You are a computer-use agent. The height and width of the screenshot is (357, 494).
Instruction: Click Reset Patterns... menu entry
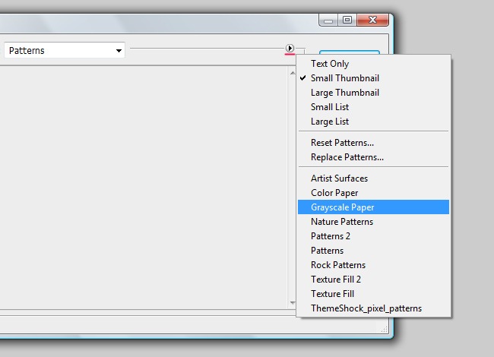click(x=342, y=143)
